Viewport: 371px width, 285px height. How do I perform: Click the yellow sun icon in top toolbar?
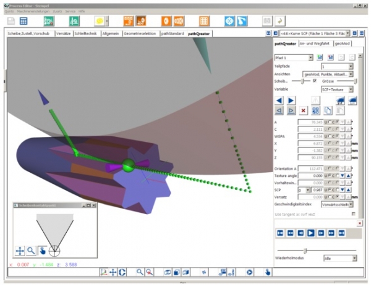coord(99,21)
